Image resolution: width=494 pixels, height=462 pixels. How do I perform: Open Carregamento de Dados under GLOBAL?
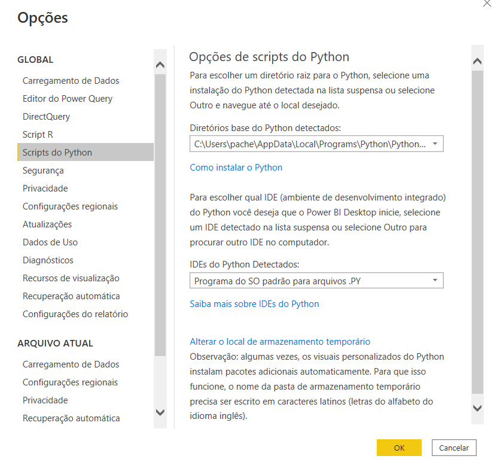tap(71, 81)
